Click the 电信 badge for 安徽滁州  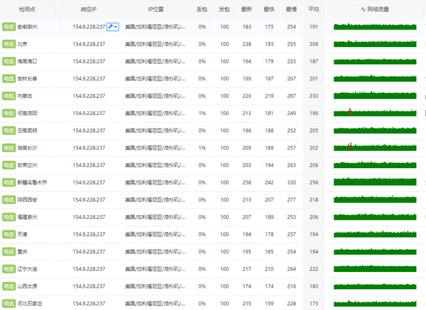pyautogui.click(x=9, y=27)
